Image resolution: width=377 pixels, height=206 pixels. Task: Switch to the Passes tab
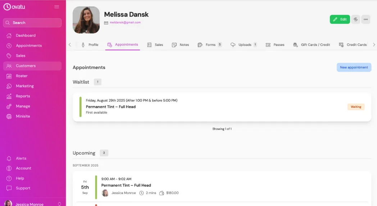(275, 45)
